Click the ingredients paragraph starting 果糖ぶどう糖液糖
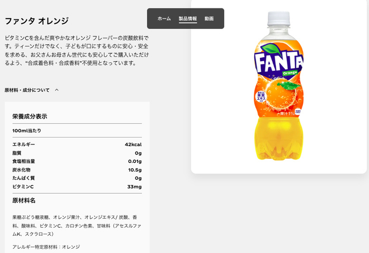369x253 pixels. pos(77,226)
